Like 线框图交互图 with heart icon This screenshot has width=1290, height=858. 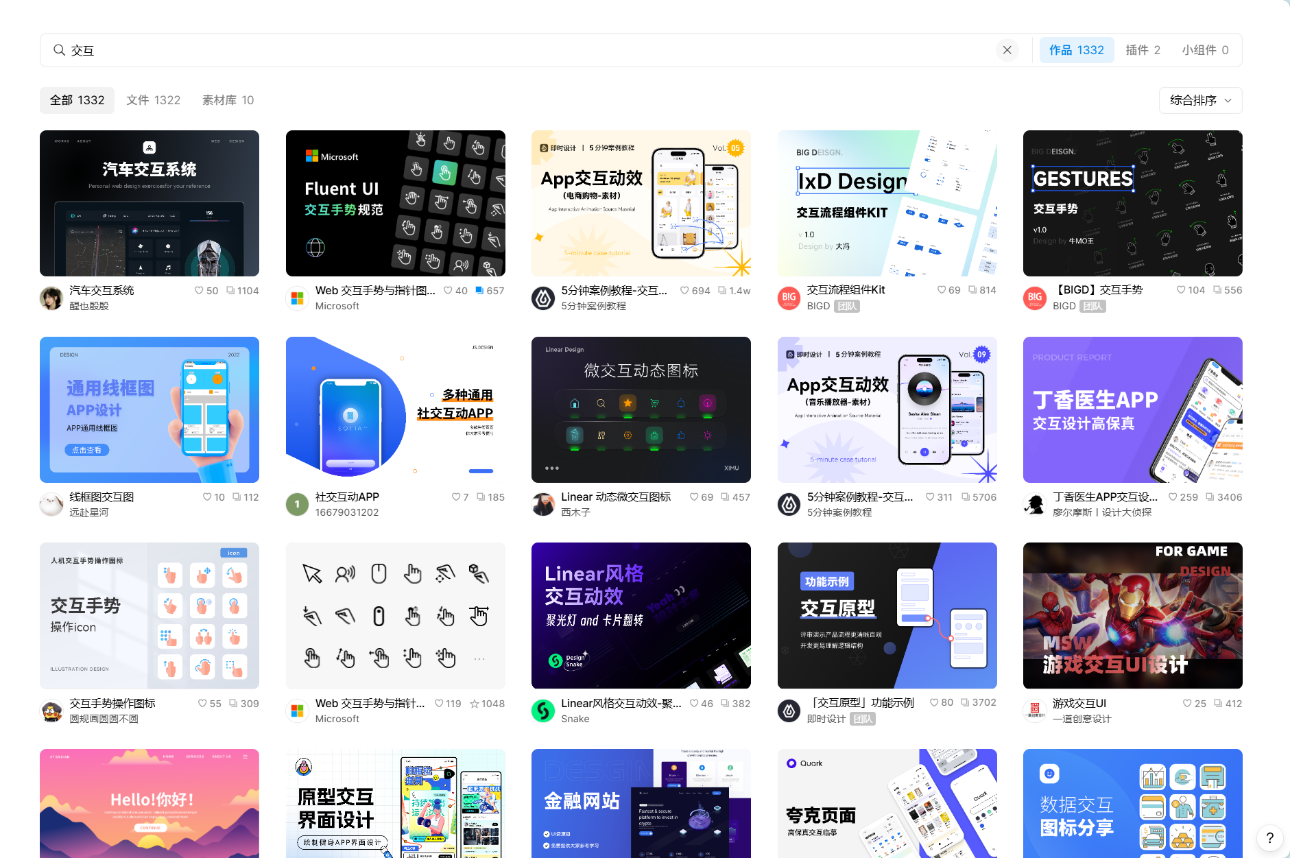pyautogui.click(x=207, y=497)
